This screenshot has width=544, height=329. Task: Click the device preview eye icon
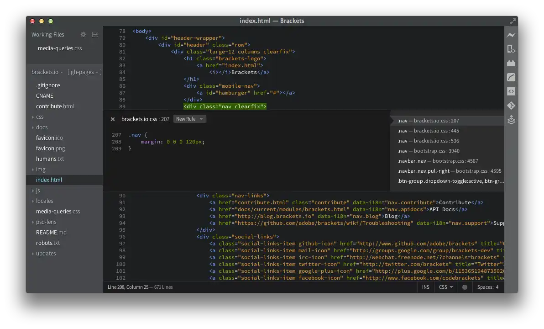point(511,49)
